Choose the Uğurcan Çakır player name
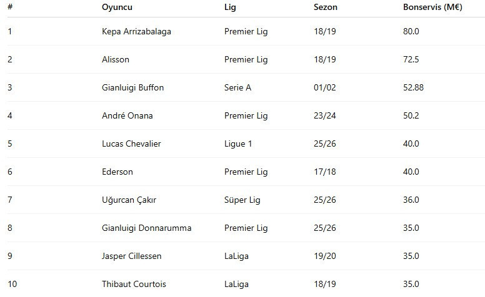485x297 pixels. click(x=129, y=200)
